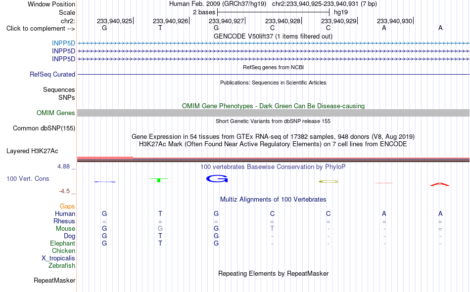Image resolution: width=470 pixels, height=292 pixels.
Task: Open the OMIM Genes track label
Action: [x=55, y=113]
